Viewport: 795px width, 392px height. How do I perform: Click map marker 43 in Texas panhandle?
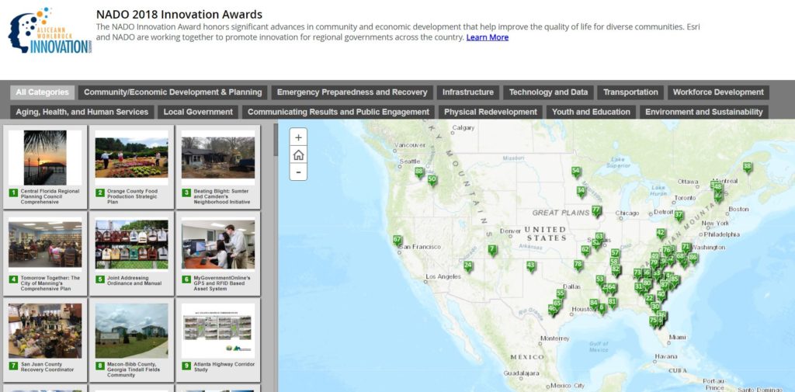pyautogui.click(x=531, y=266)
